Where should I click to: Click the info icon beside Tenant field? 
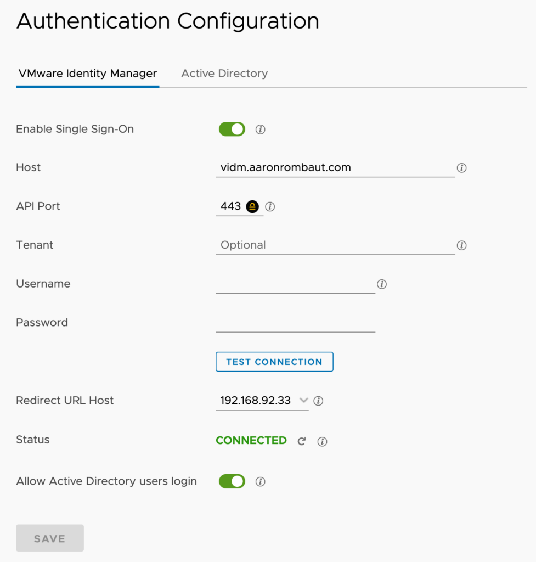(461, 245)
